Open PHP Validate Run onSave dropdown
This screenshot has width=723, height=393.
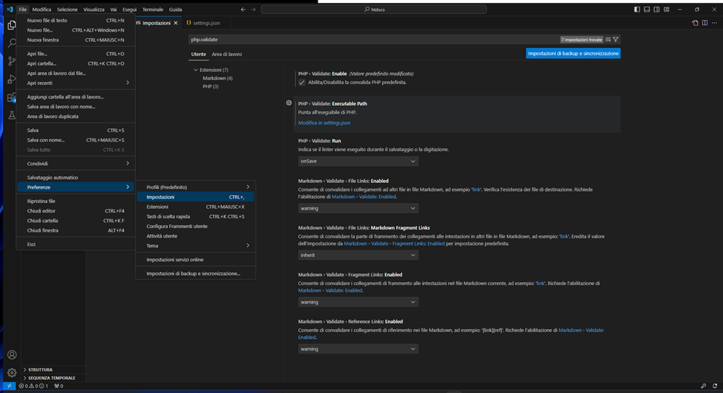(x=358, y=161)
